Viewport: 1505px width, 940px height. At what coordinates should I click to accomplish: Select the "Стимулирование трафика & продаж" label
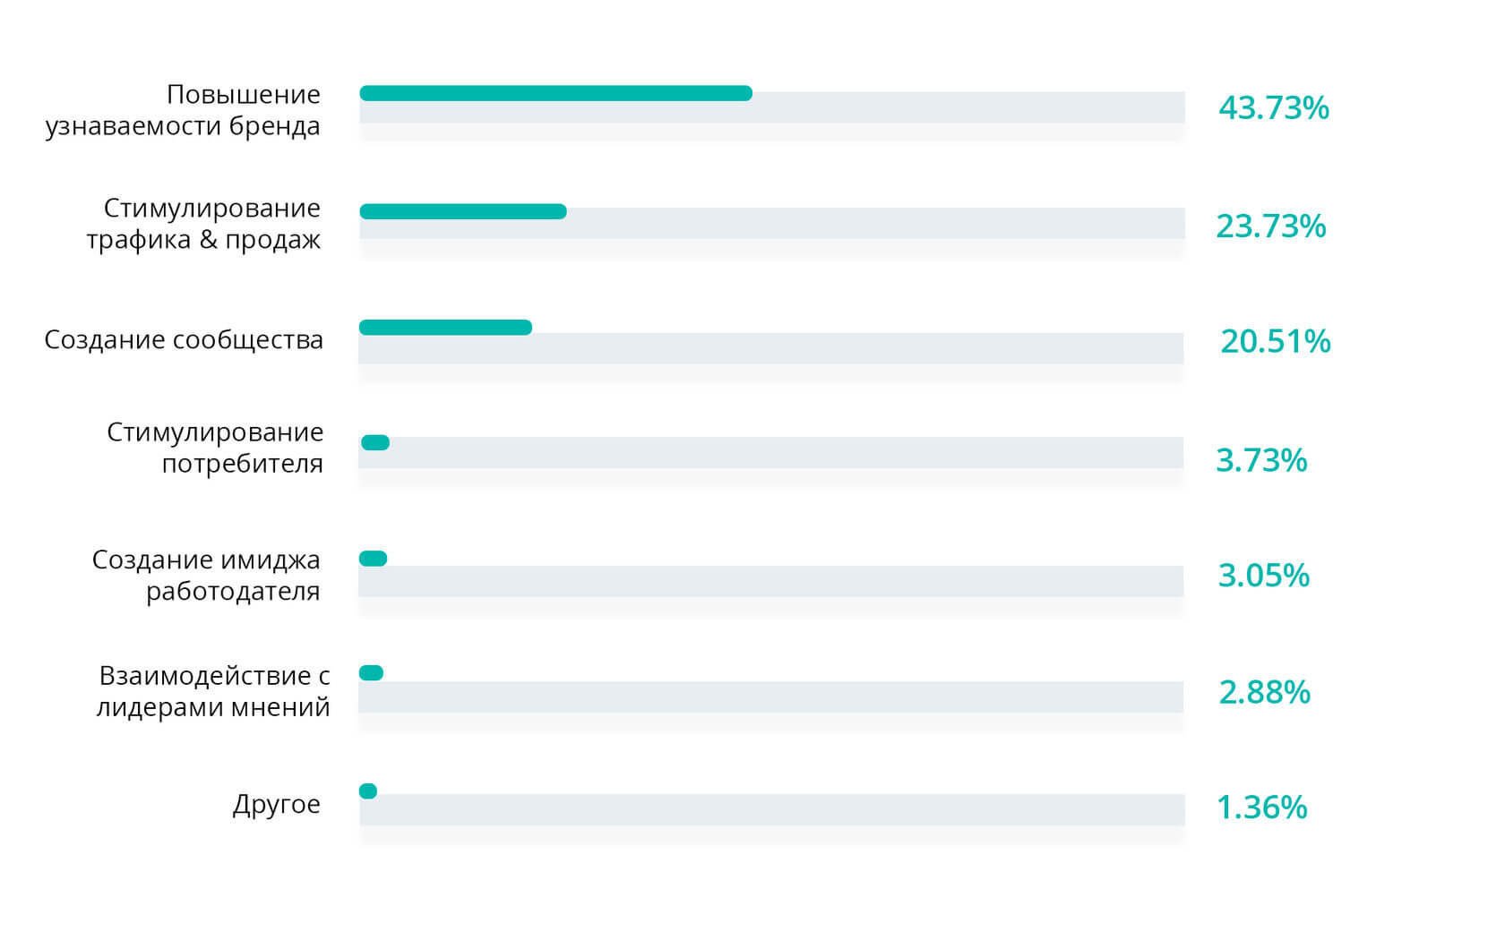(203, 224)
